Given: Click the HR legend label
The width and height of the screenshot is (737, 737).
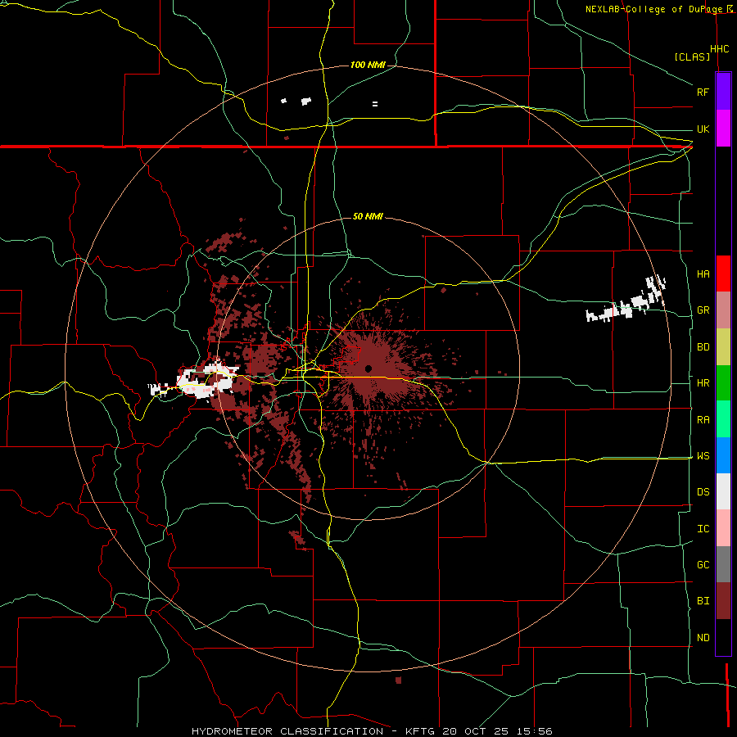Looking at the screenshot, I should tap(703, 383).
